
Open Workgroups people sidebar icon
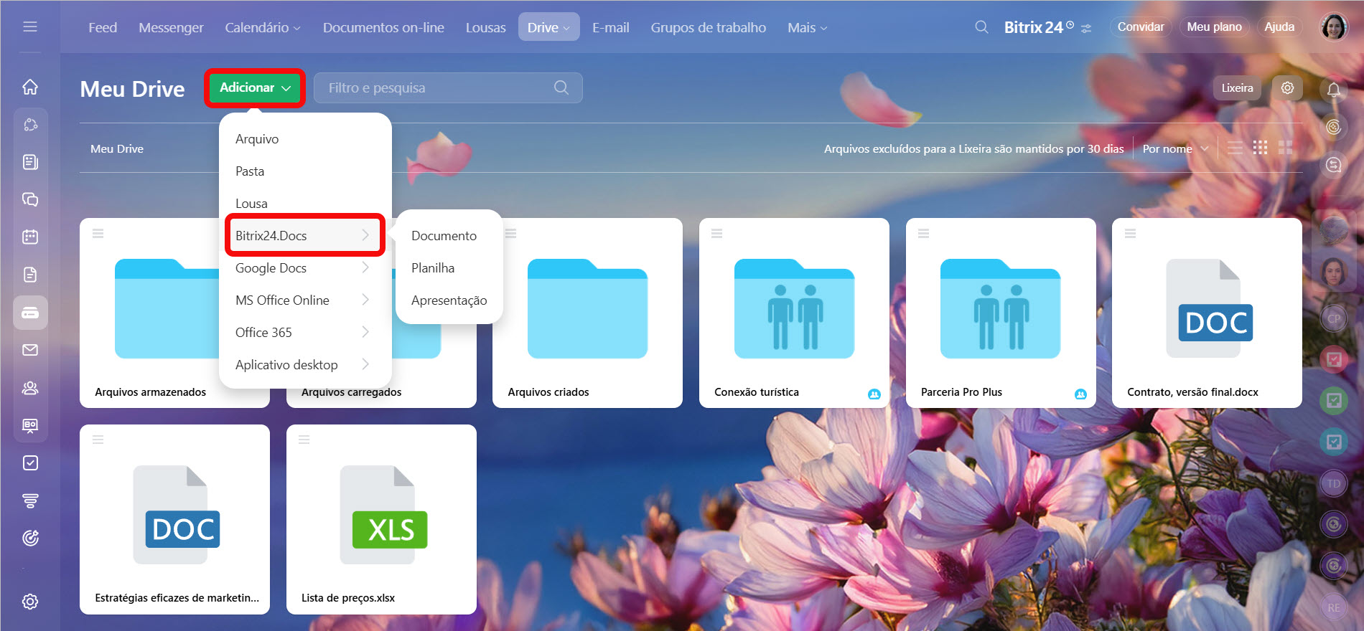[30, 388]
